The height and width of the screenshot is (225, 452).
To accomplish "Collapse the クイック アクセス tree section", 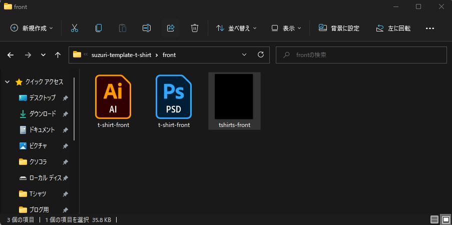I will [x=8, y=82].
